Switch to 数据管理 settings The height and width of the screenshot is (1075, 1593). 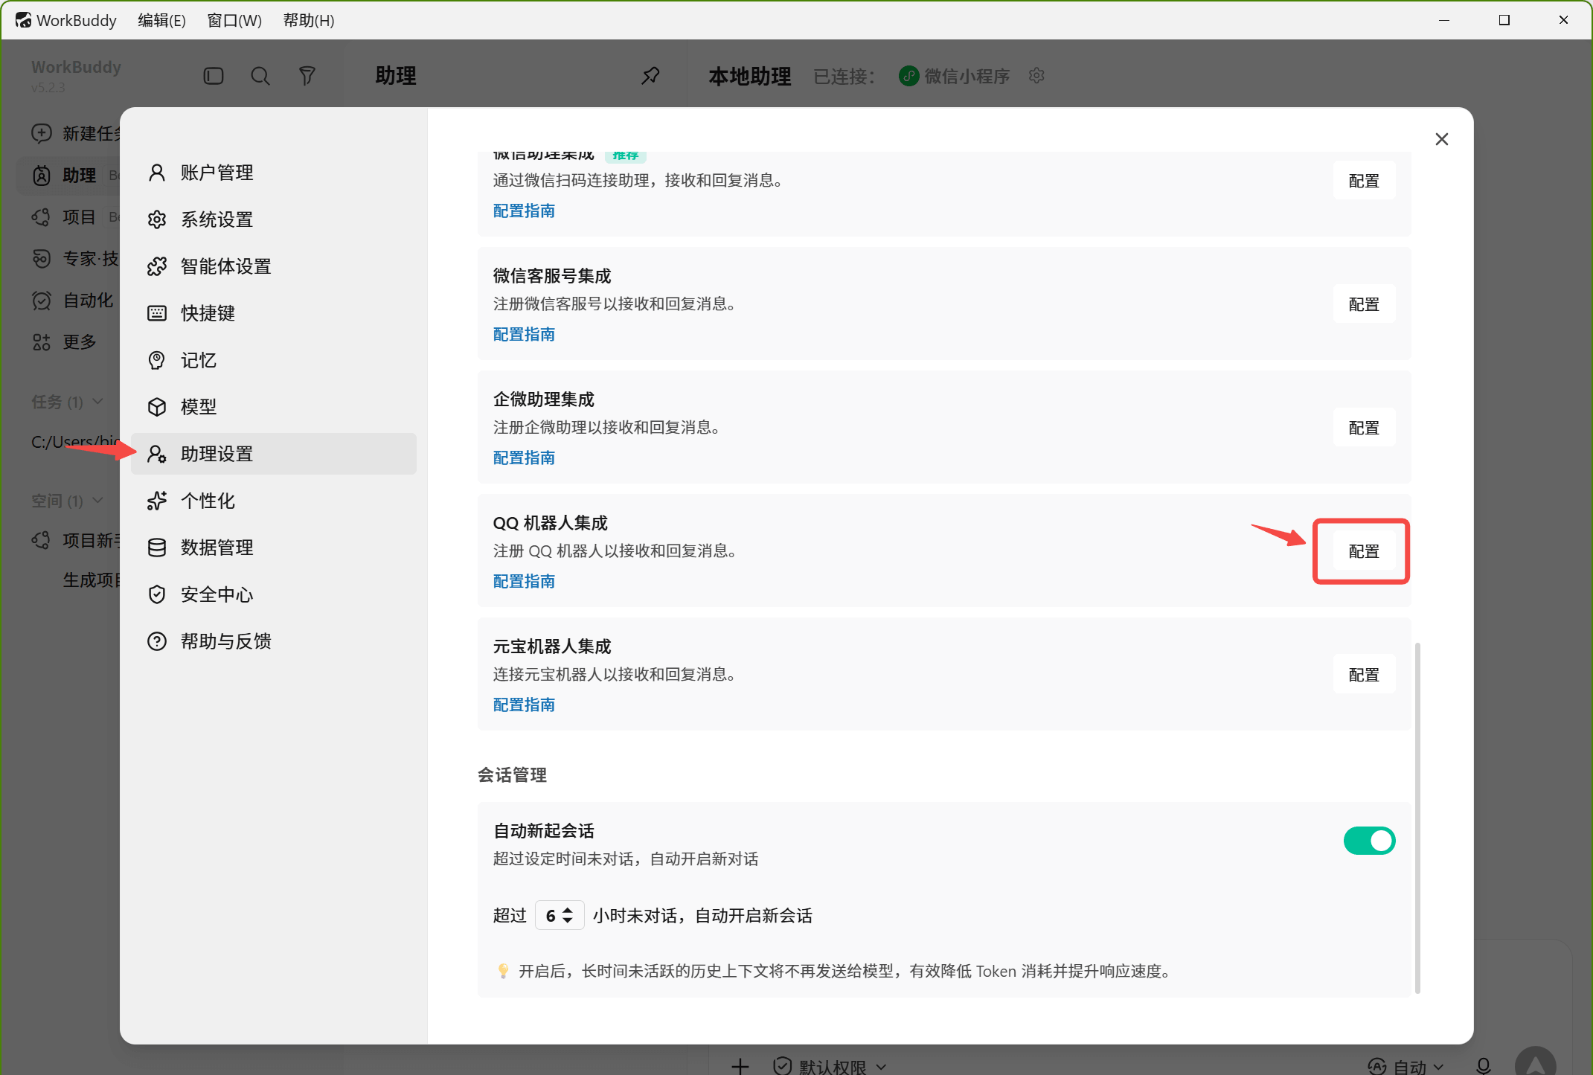274,548
